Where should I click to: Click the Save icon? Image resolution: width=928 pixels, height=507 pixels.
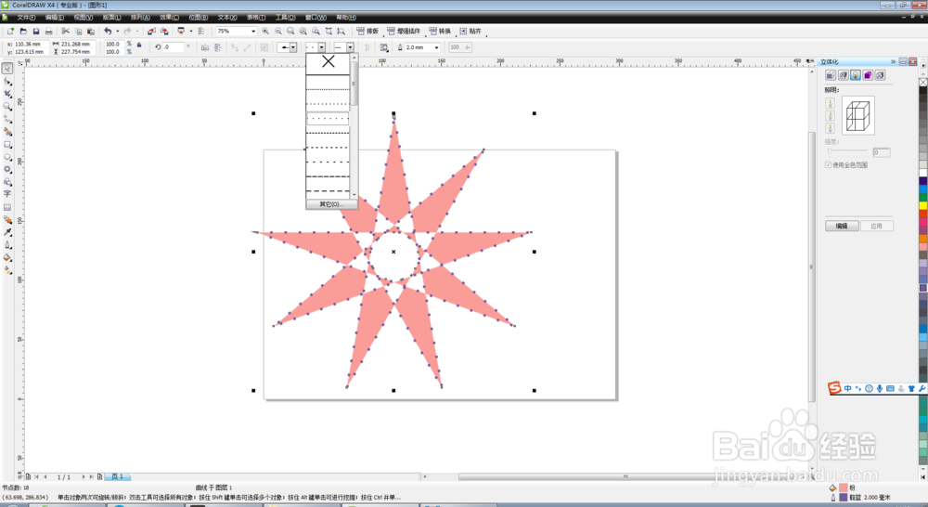[x=36, y=31]
